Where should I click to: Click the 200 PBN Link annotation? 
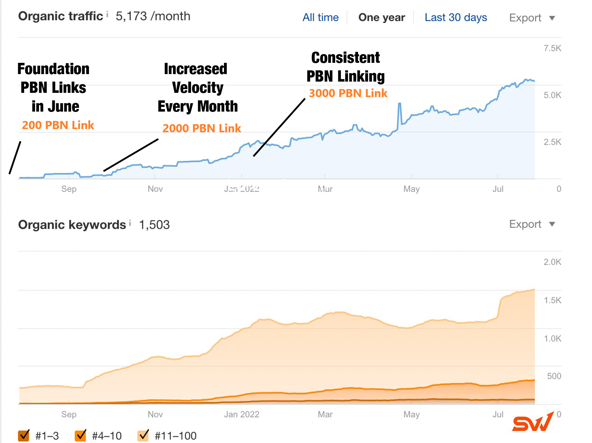click(58, 125)
